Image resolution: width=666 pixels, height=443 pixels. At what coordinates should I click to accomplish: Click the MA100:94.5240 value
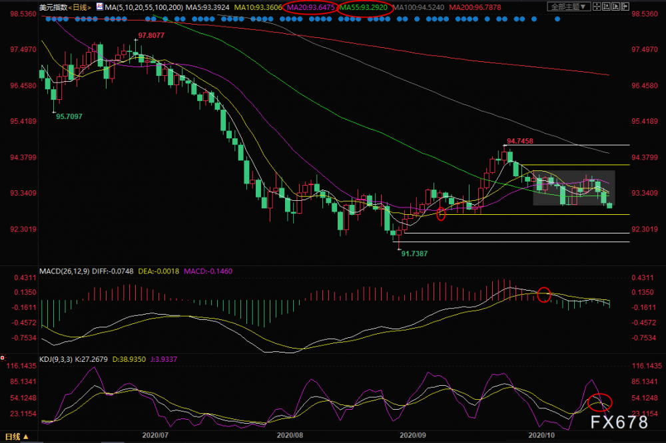[419, 7]
